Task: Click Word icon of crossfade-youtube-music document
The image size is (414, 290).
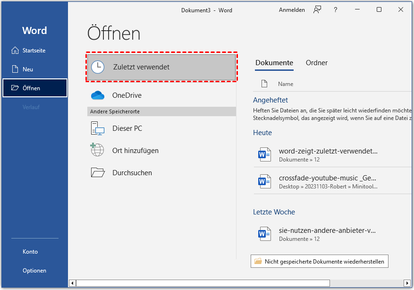Action: (264, 181)
